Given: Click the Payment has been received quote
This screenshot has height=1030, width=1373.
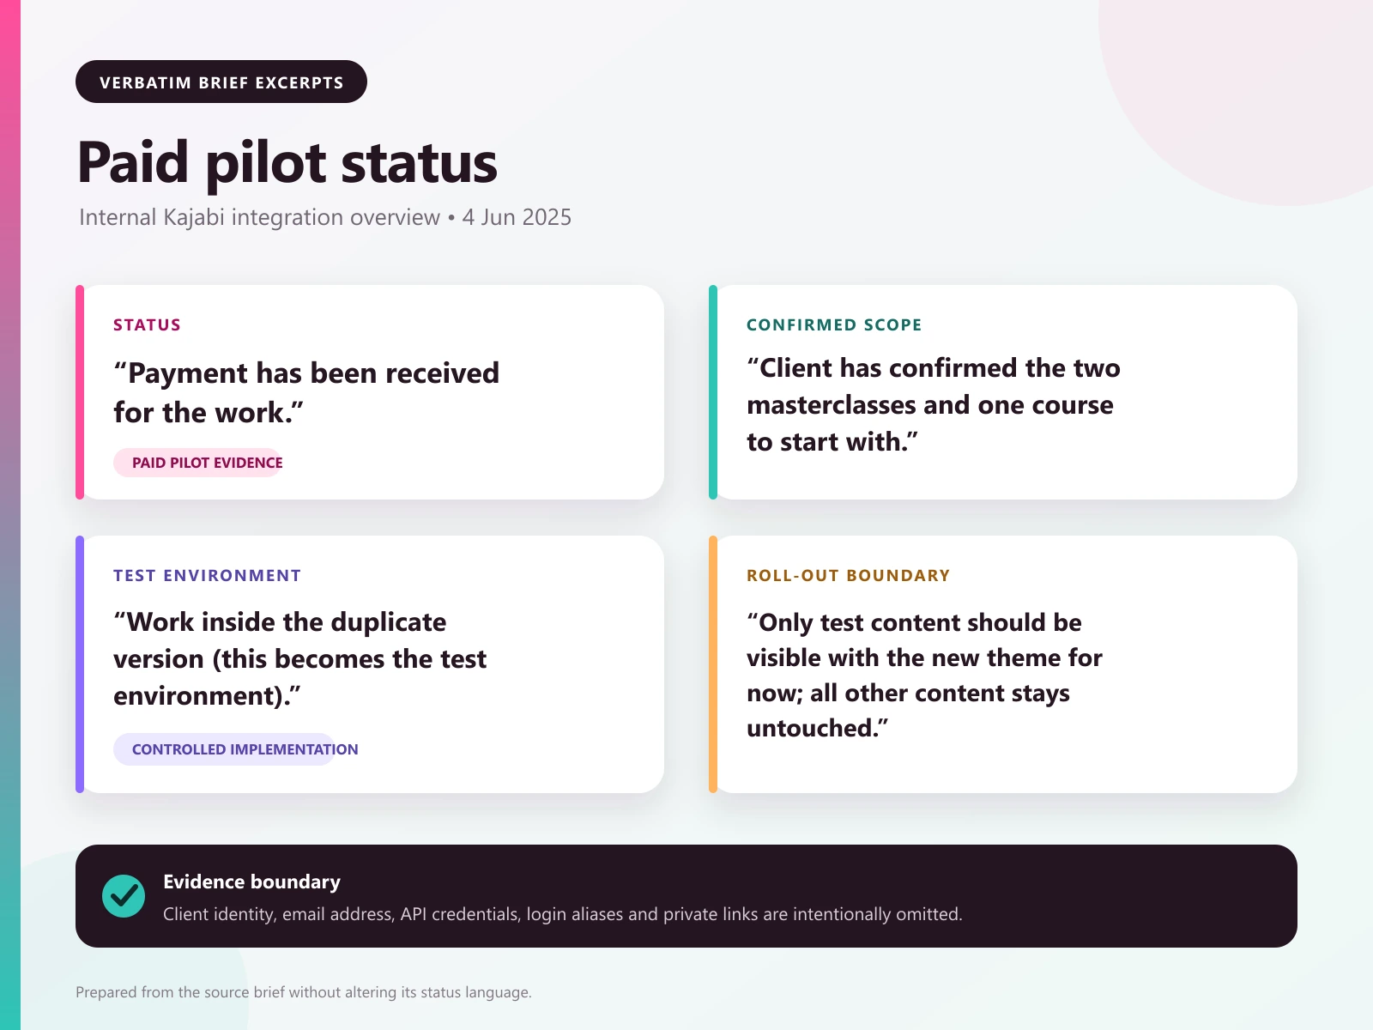Looking at the screenshot, I should (x=306, y=393).
